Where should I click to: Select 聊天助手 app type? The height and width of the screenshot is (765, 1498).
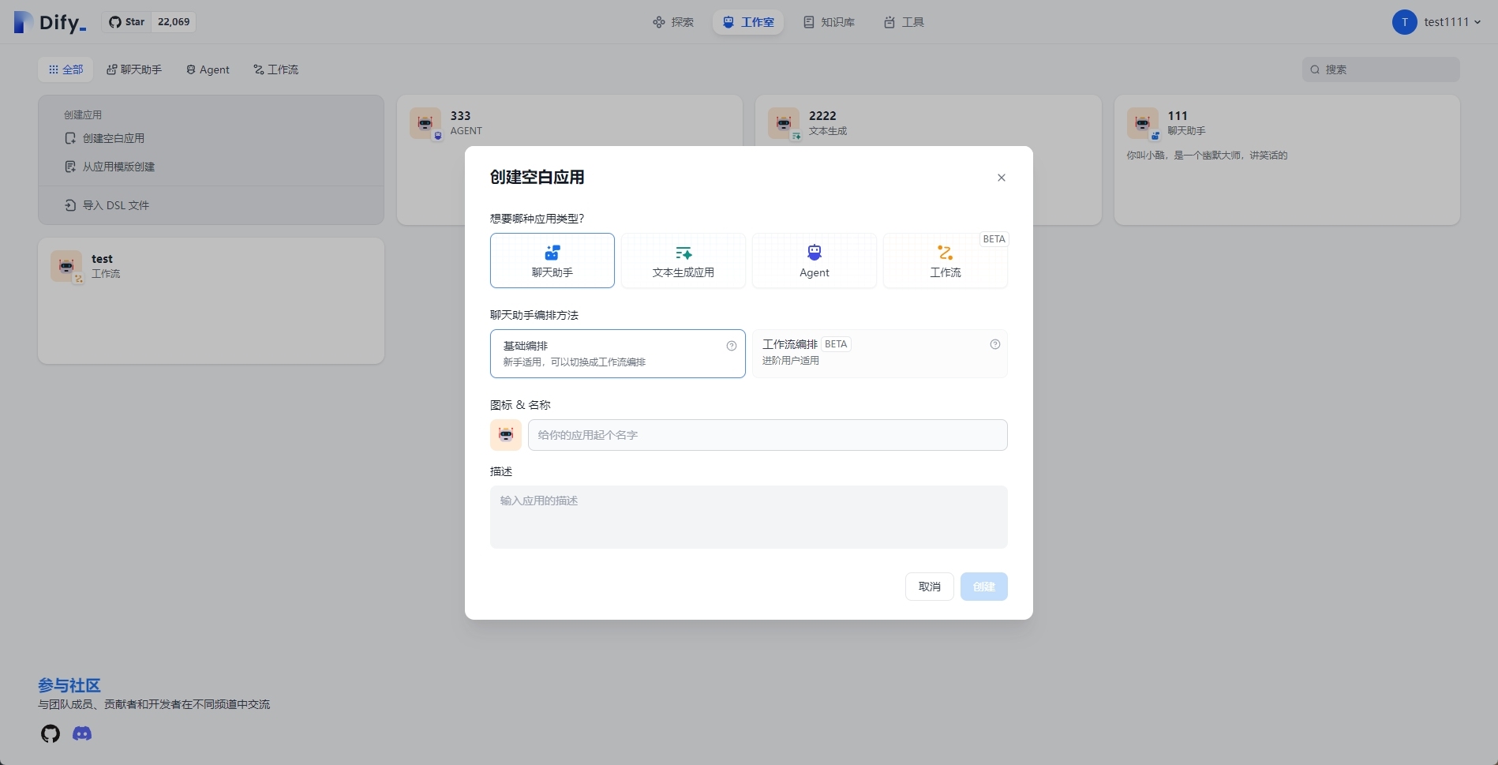[x=552, y=261]
